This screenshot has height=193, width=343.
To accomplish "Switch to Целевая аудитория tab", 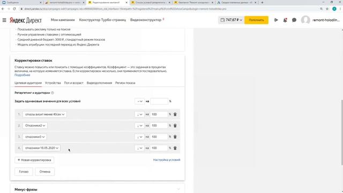I will [x=28, y=83].
